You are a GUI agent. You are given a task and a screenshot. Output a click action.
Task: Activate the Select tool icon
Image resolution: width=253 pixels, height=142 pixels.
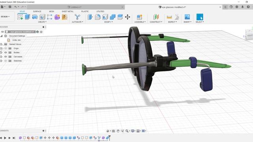point(200,17)
